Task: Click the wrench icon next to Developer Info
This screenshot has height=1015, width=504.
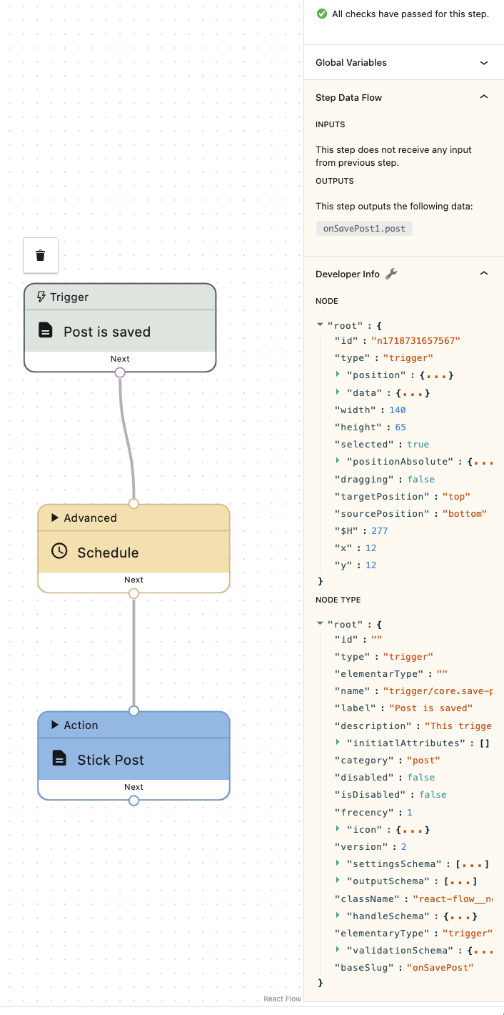Action: [x=390, y=274]
